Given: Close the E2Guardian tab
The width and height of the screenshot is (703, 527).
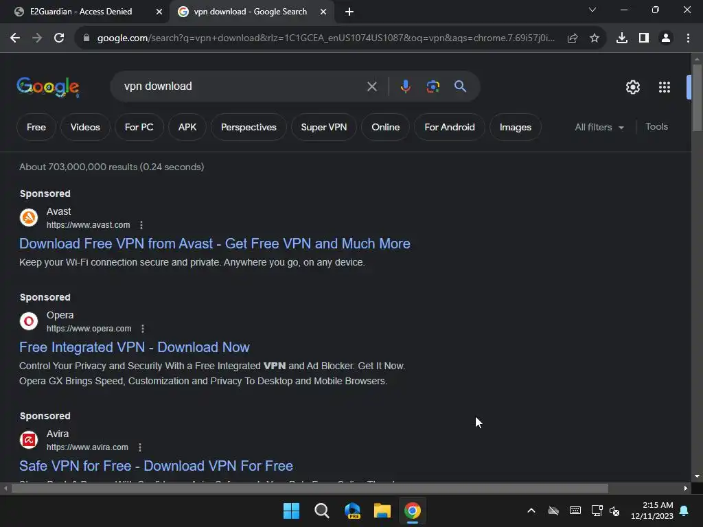Looking at the screenshot, I should pyautogui.click(x=159, y=12).
